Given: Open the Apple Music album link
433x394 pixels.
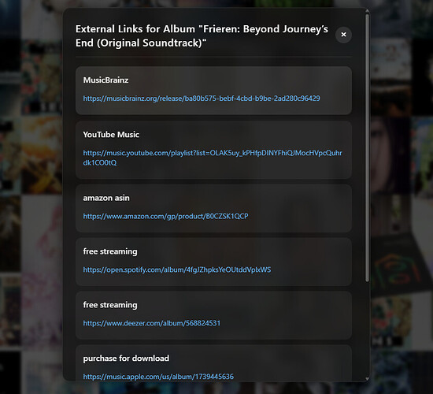Looking at the screenshot, I should pos(158,377).
